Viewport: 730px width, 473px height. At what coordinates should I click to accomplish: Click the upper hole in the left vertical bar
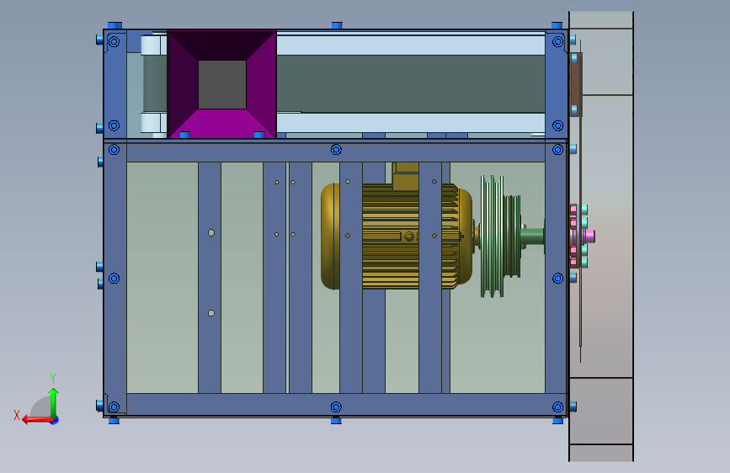(211, 233)
